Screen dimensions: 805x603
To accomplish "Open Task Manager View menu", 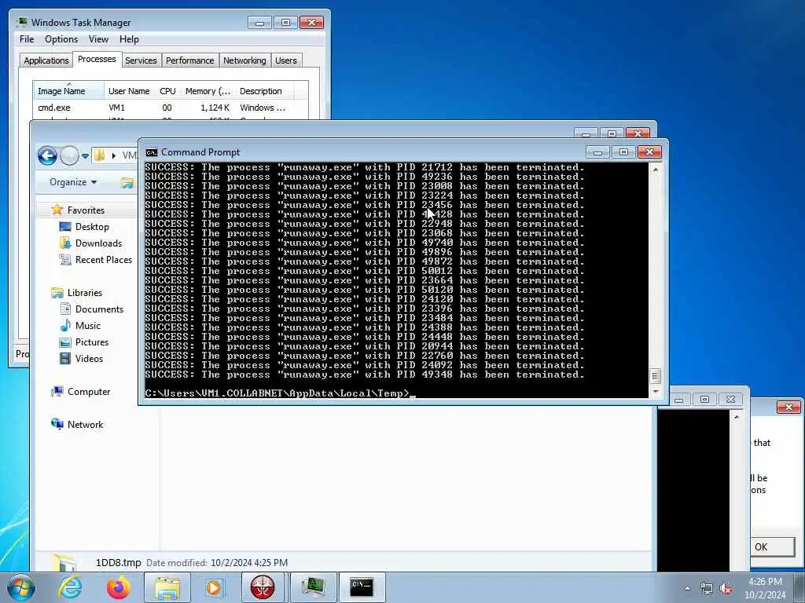I will (98, 39).
